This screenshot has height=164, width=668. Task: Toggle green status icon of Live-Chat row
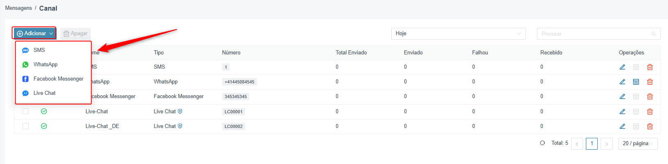[44, 111]
